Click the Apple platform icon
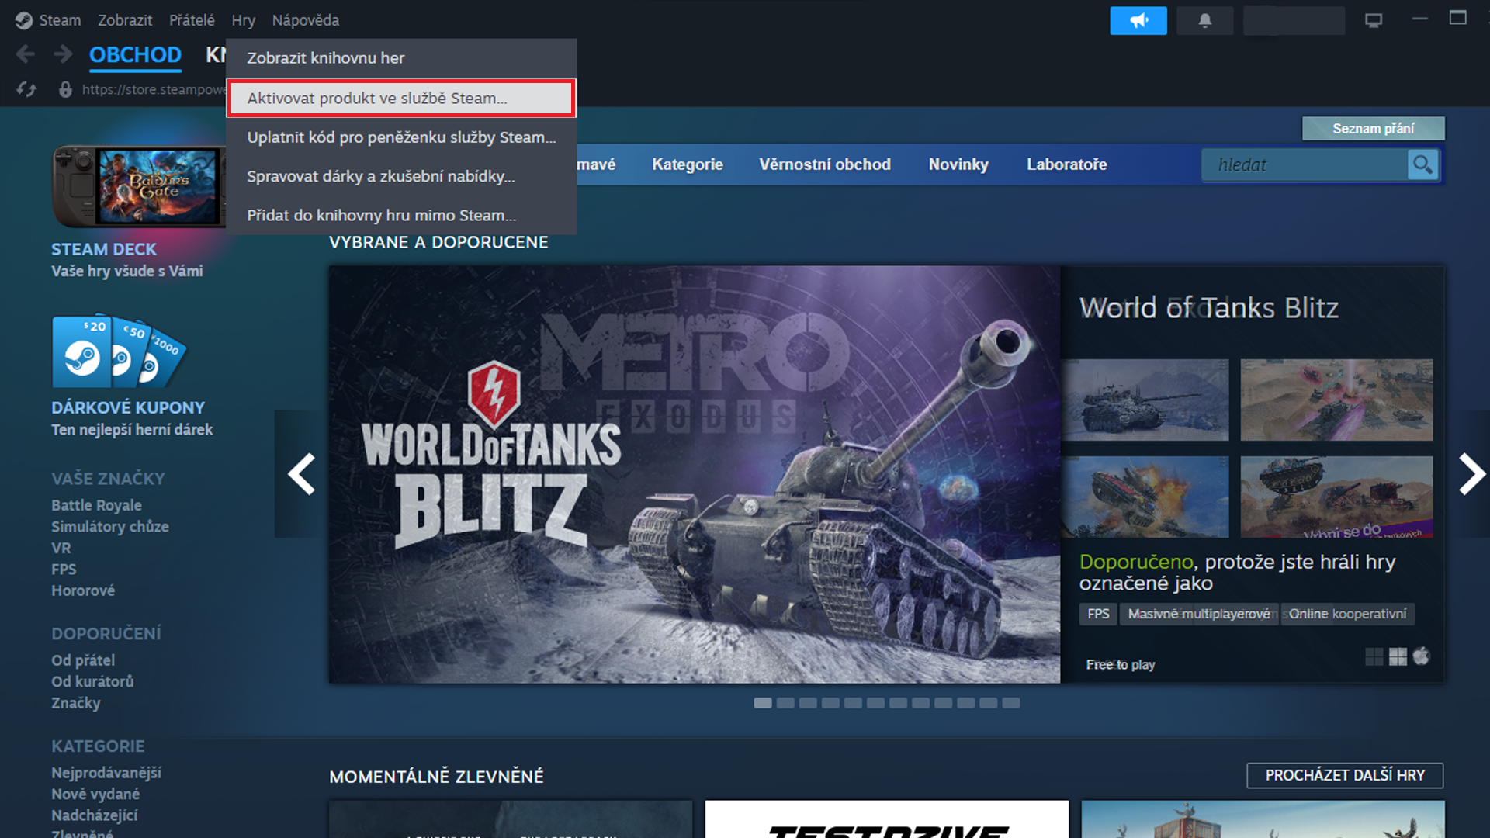 tap(1421, 656)
